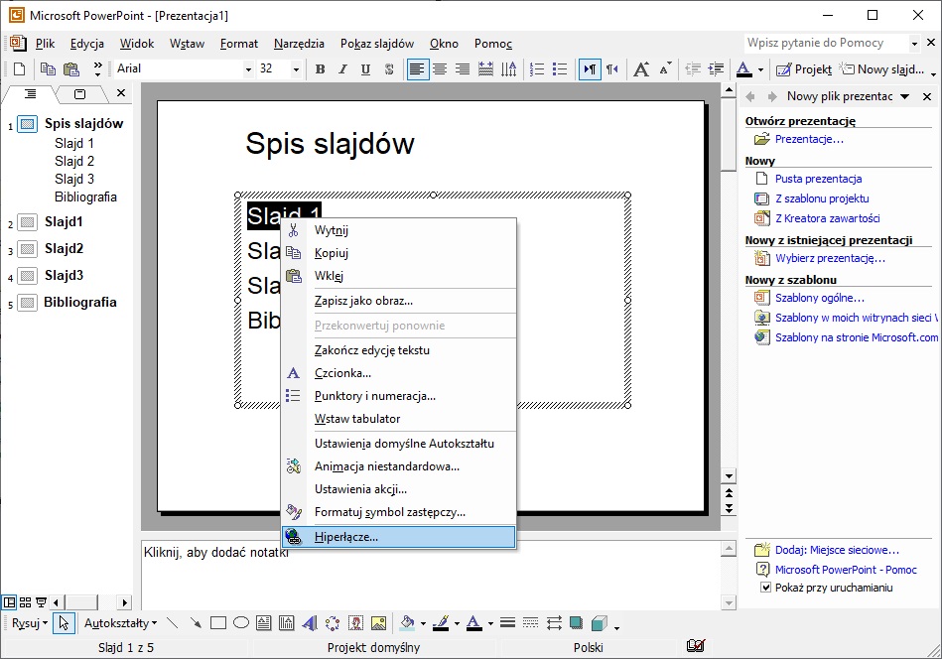
Task: Click the New blank document icon
Action: coord(19,69)
